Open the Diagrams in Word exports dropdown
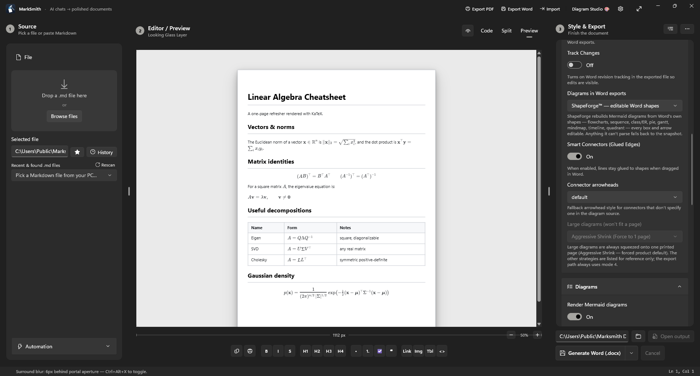This screenshot has width=700, height=376. (625, 106)
